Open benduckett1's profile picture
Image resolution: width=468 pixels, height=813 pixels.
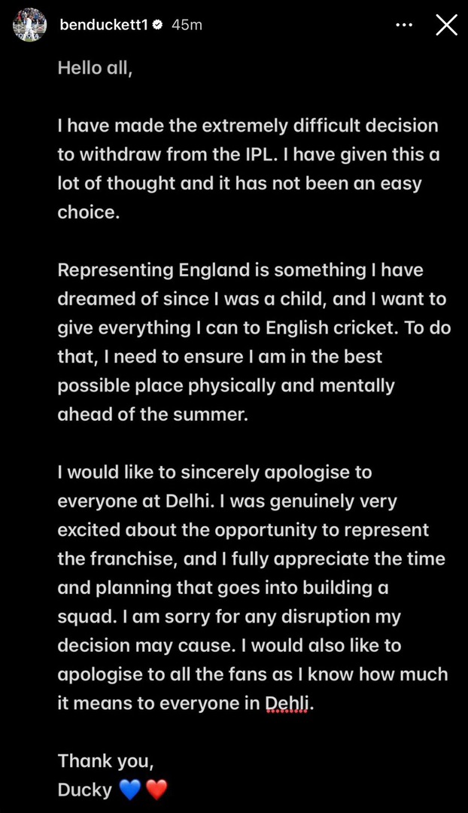30,25
